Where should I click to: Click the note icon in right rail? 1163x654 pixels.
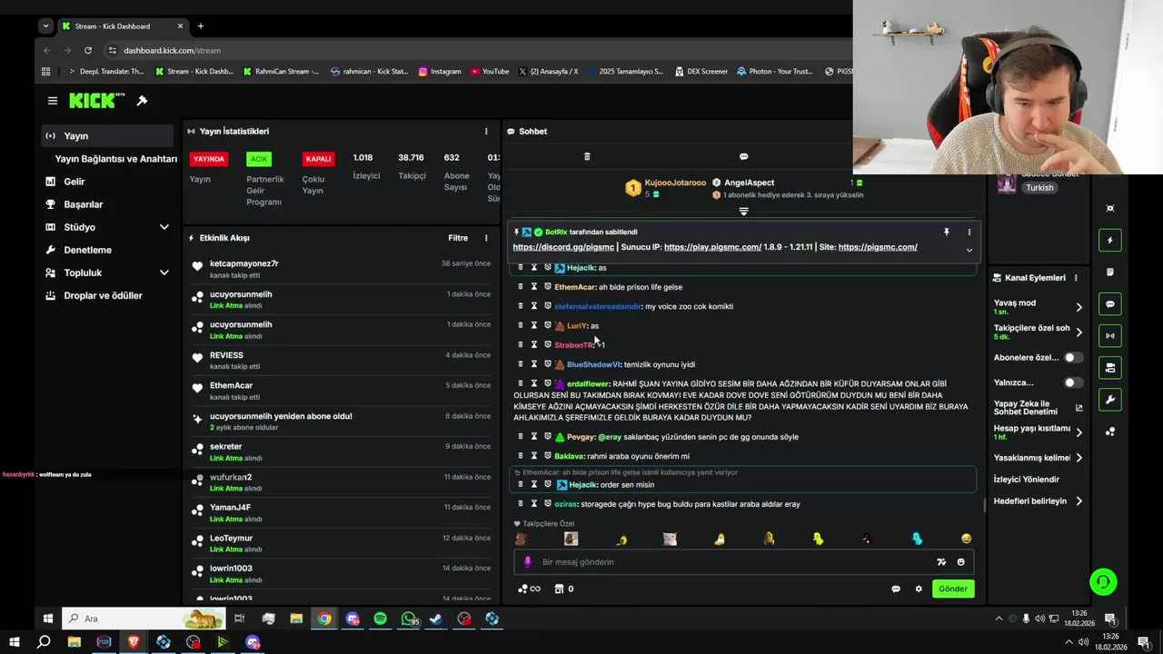click(x=1109, y=272)
